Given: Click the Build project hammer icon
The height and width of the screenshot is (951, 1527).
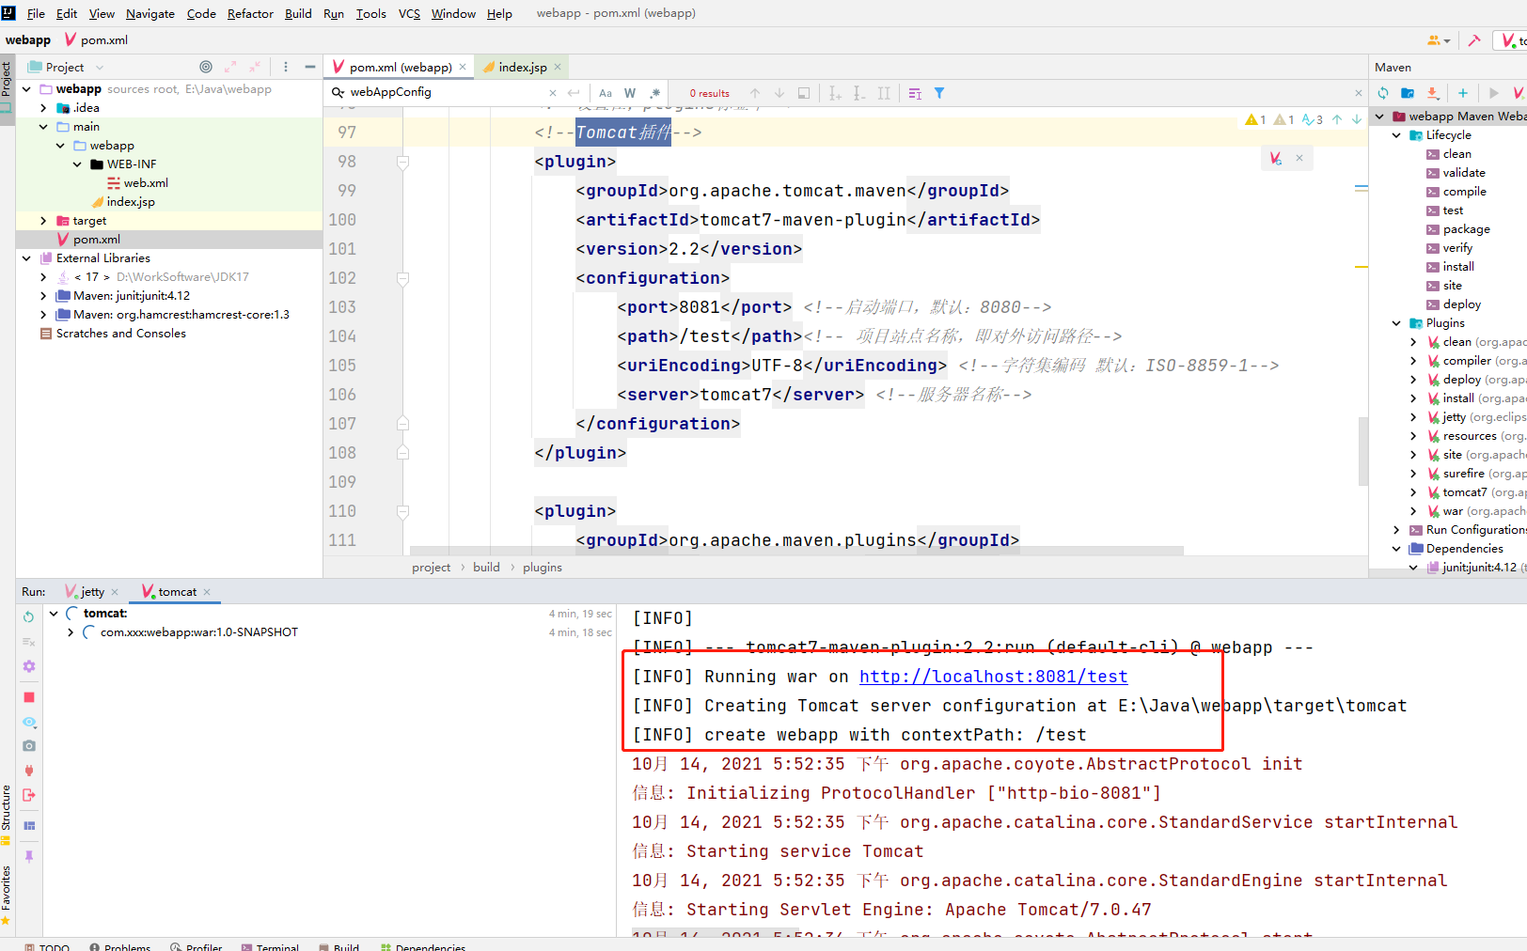Looking at the screenshot, I should coord(1474,40).
